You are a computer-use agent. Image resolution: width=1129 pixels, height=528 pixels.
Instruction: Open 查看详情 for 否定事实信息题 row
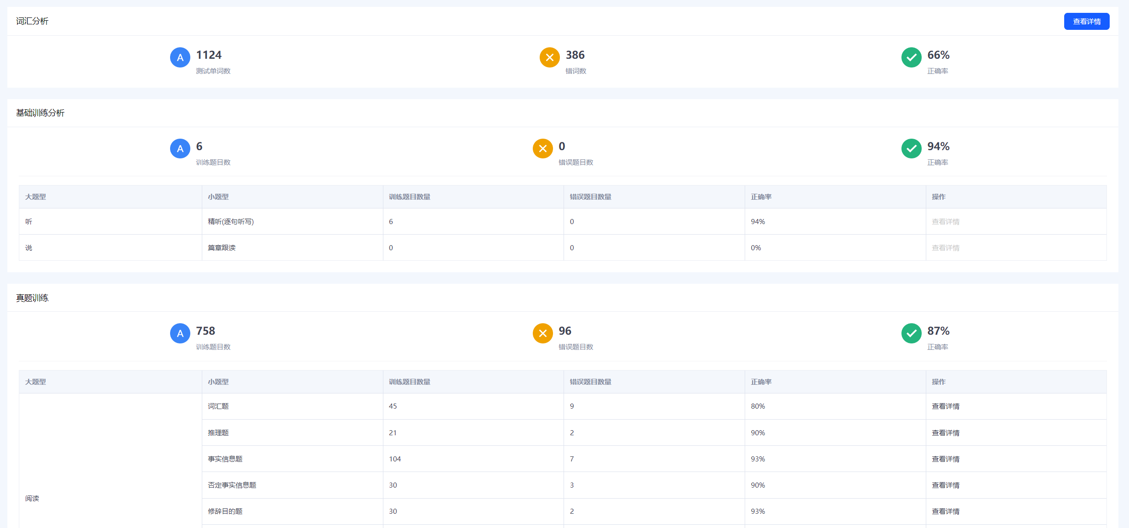coord(945,485)
